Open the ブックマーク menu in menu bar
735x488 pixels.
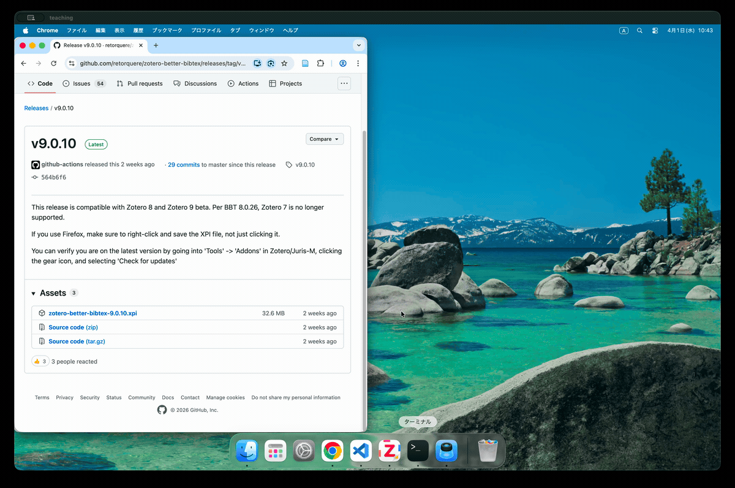pos(167,30)
